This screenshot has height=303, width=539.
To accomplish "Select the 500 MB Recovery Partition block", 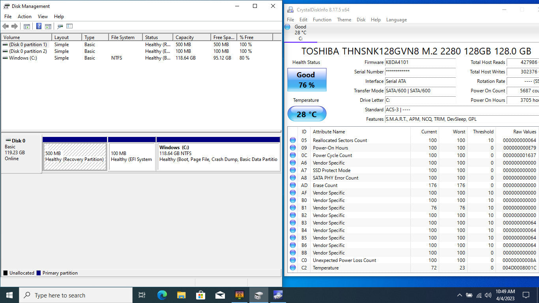I will click(x=75, y=156).
